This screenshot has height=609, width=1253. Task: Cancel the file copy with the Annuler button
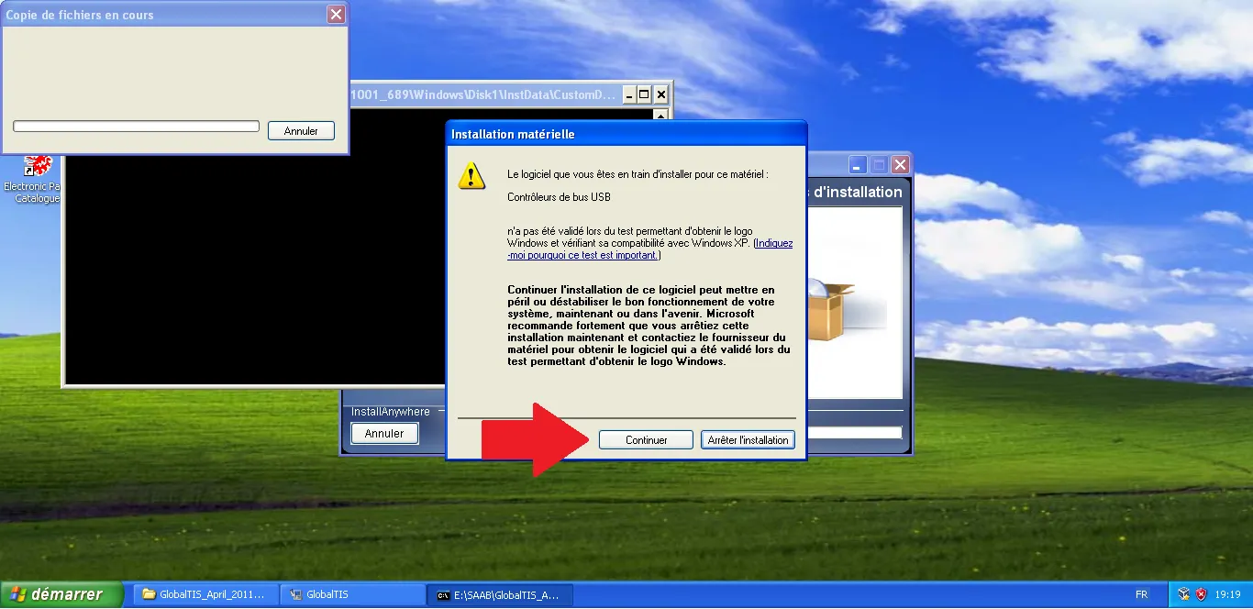click(301, 130)
